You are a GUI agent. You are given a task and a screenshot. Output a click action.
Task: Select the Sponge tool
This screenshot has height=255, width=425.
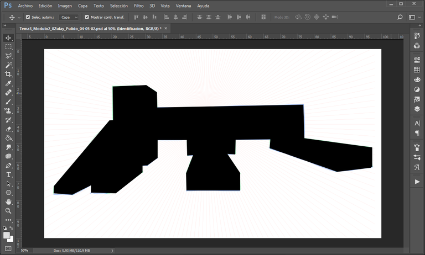click(x=8, y=156)
